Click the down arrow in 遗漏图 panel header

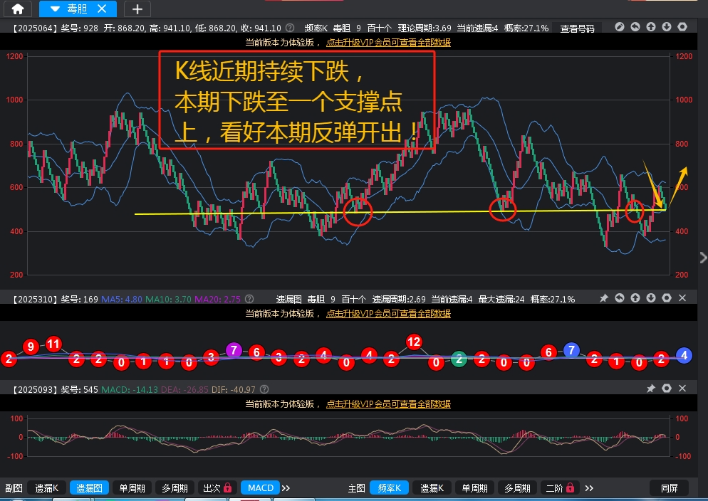coord(651,297)
